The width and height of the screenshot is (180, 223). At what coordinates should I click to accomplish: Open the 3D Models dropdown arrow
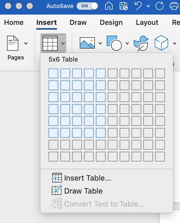(175, 43)
